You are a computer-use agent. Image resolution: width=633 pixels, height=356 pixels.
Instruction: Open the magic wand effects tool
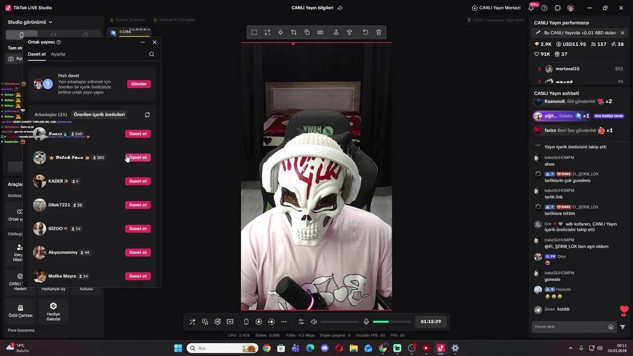pos(192,322)
